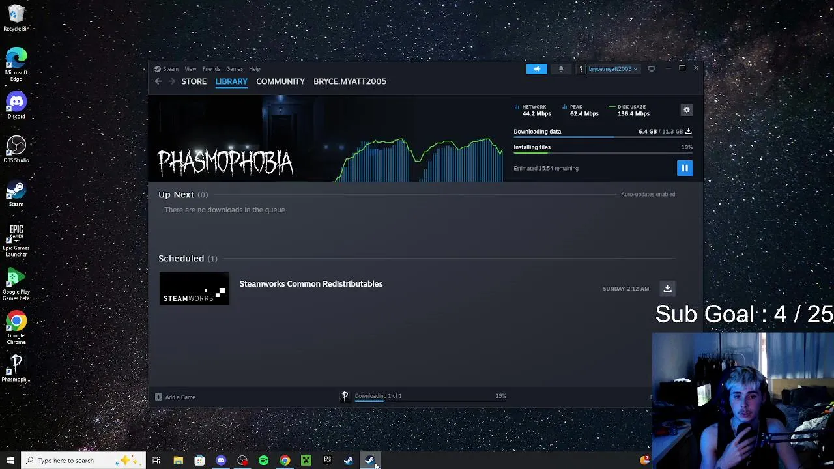Click the Downloading data progress bar

(x=603, y=137)
